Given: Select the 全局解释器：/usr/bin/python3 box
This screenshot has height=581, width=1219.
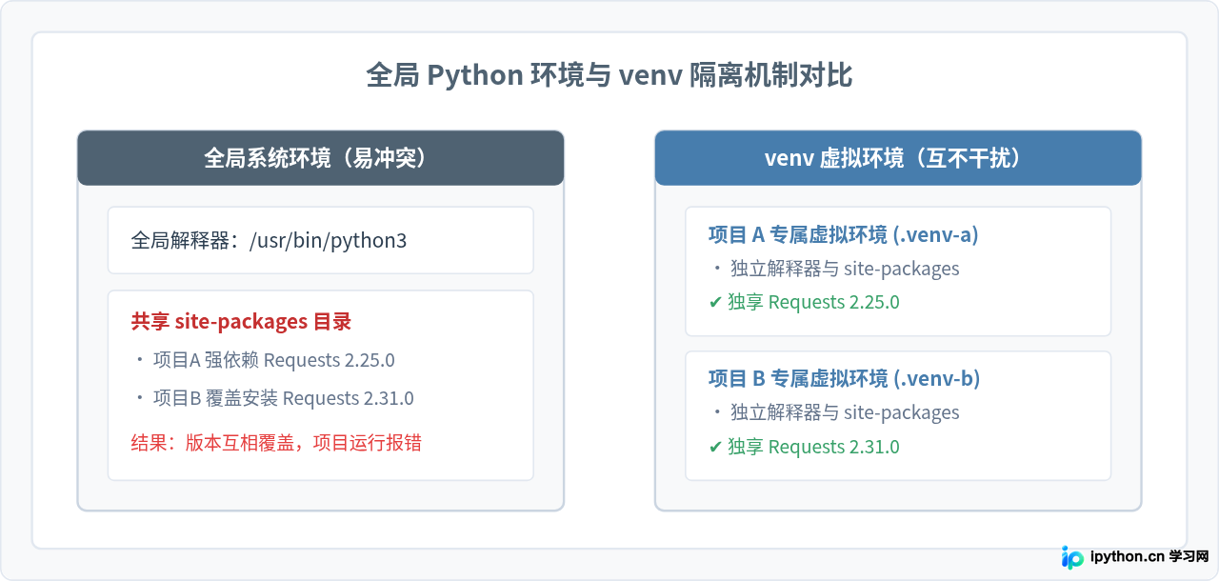Looking at the screenshot, I should pos(320,240).
